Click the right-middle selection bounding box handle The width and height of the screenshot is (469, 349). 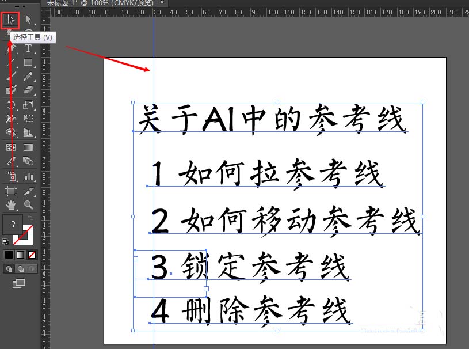pos(422,217)
